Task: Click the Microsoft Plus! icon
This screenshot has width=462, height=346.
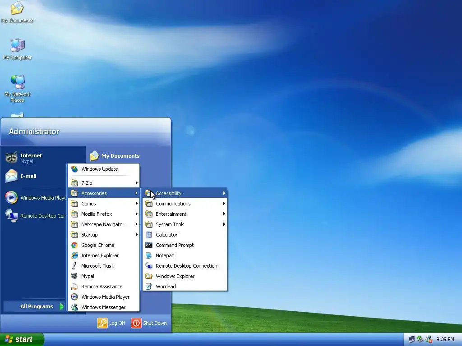Action: click(x=74, y=266)
